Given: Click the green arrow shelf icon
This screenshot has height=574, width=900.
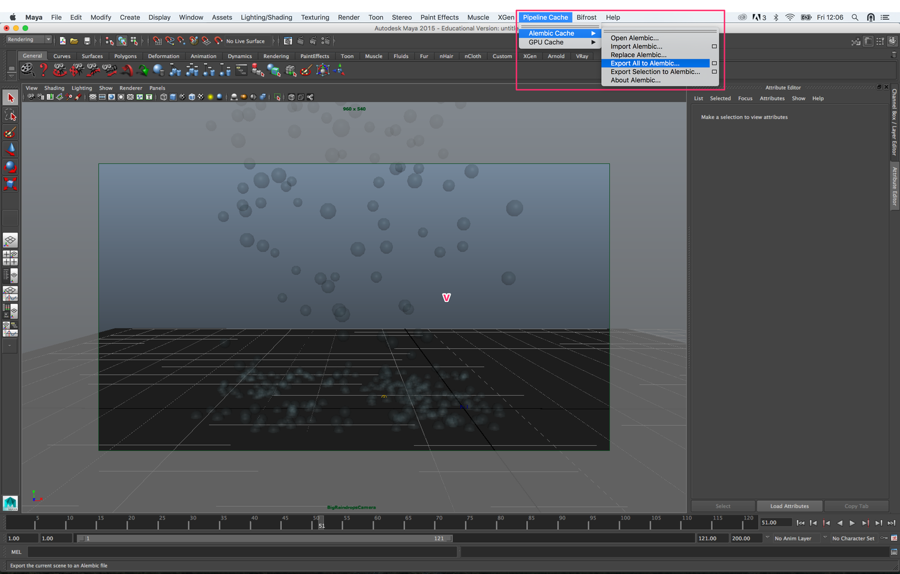Looking at the screenshot, I should click(x=143, y=71).
